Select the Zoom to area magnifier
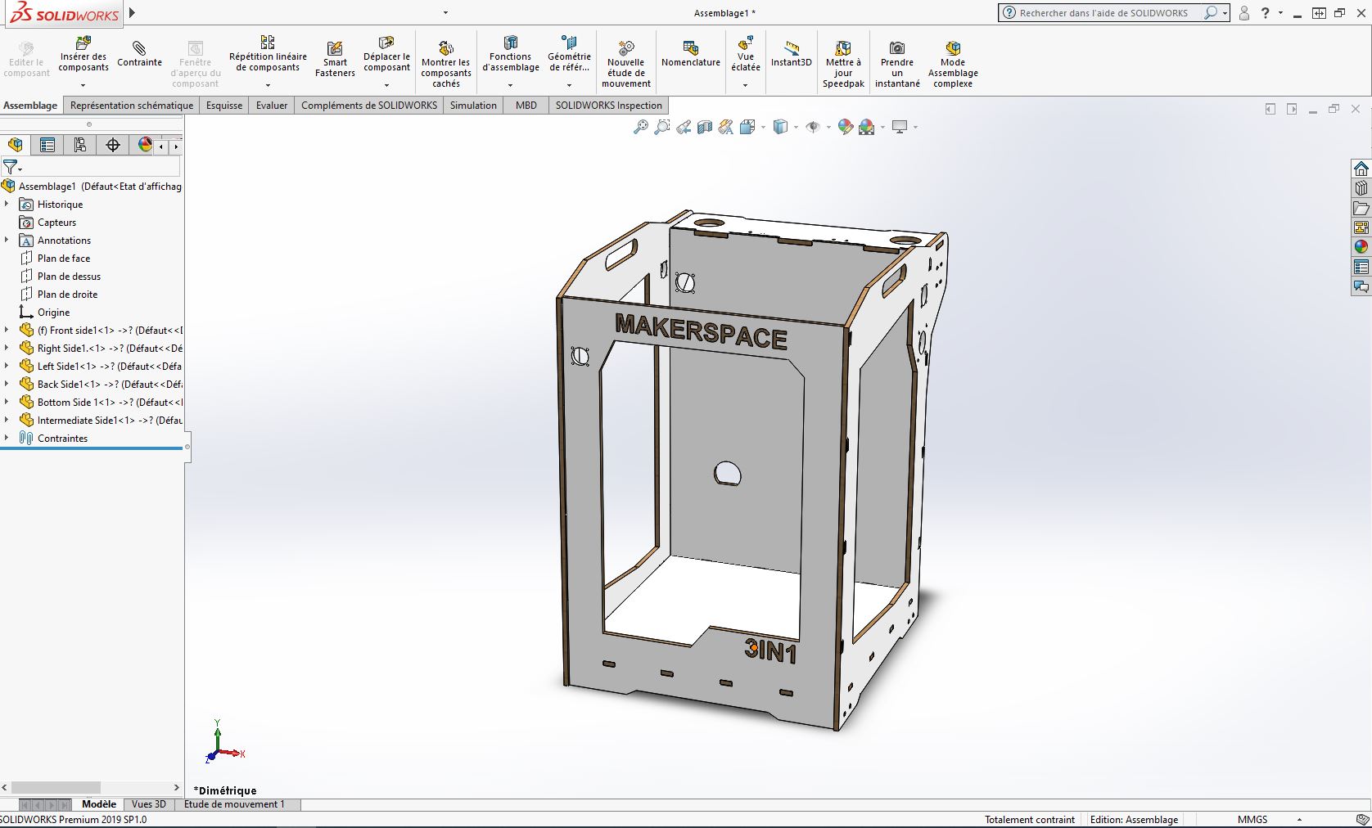The height and width of the screenshot is (828, 1372). 662,127
